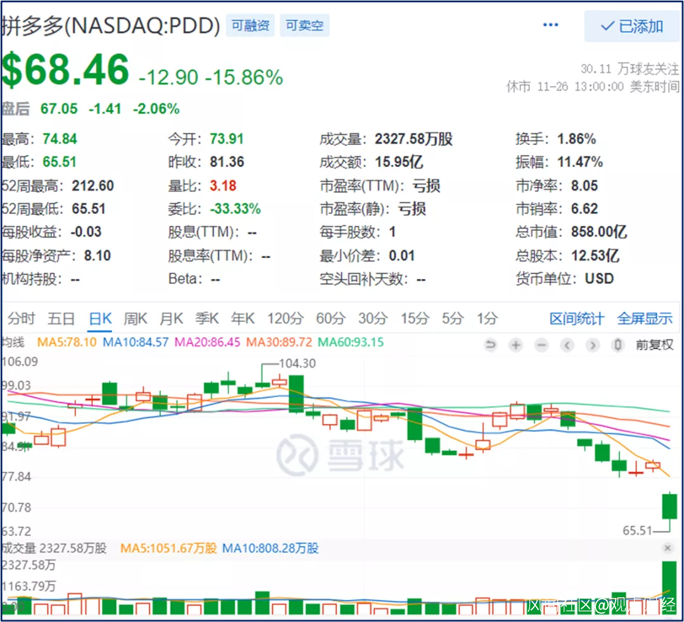Select the 日K daily candlestick tab
The image size is (684, 622).
(100, 319)
